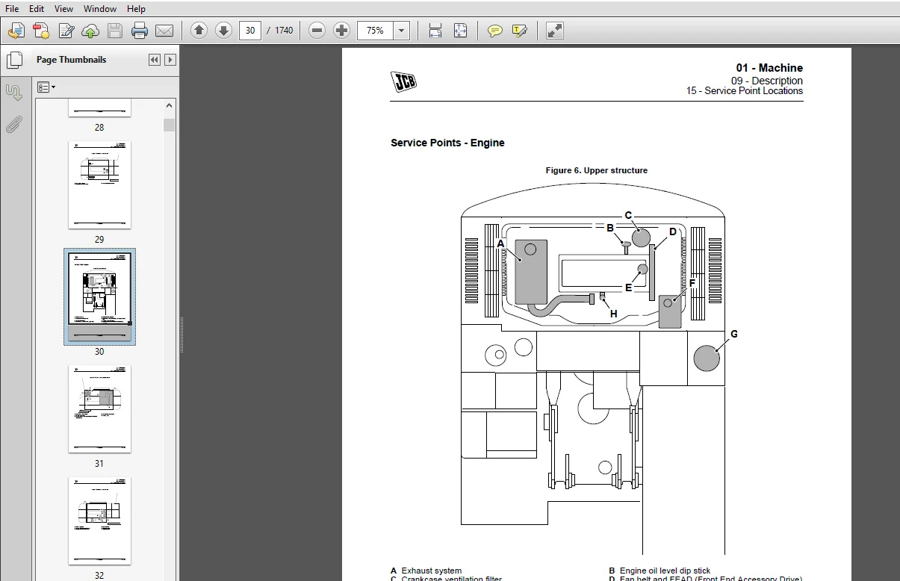
Task: Click the 'Page Thumbnails' panel title
Action: 72,60
